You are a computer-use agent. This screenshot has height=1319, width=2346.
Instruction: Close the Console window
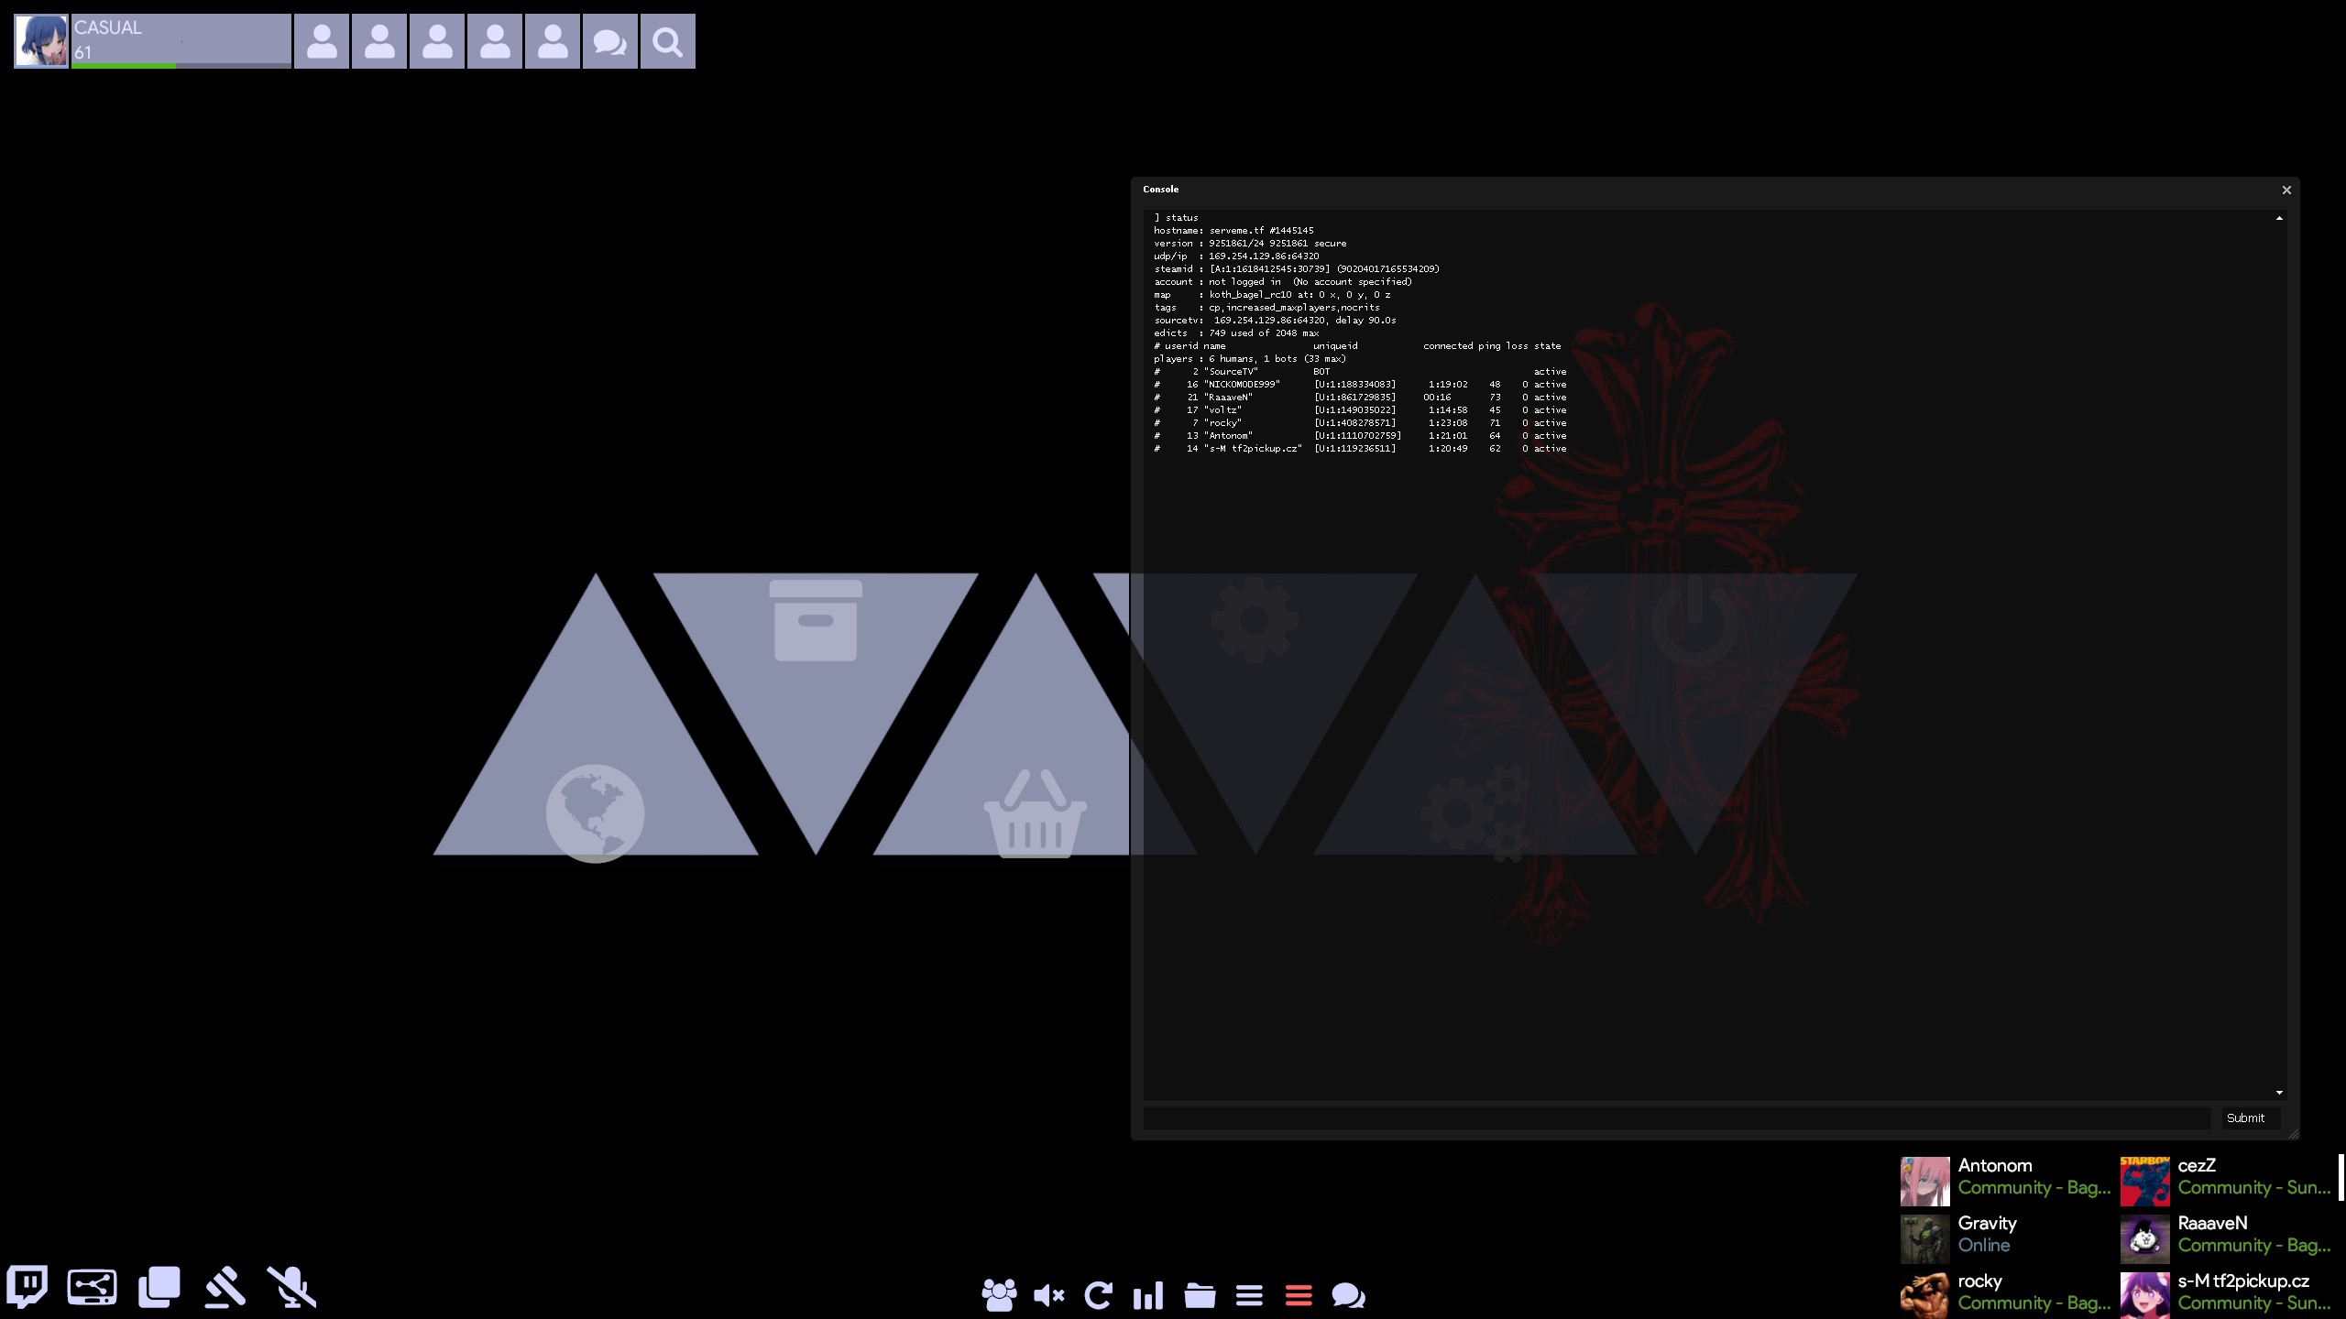(x=2286, y=190)
